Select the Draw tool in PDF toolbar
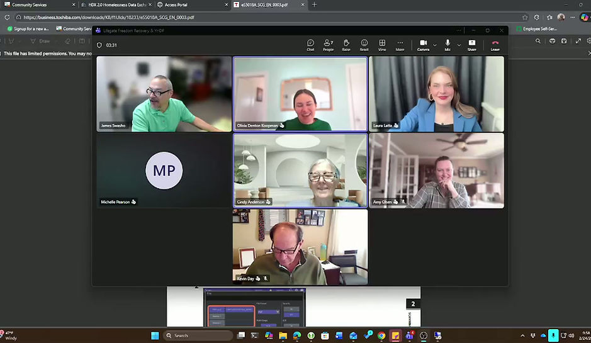Viewport: 591px width, 343px height. 40,41
